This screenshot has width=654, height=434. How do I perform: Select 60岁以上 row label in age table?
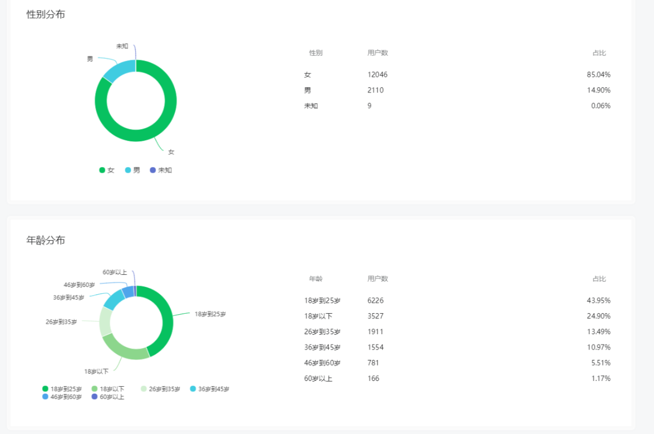[318, 378]
